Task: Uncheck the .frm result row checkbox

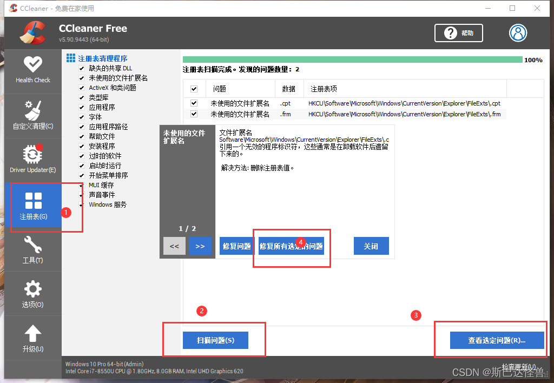Action: click(x=194, y=114)
